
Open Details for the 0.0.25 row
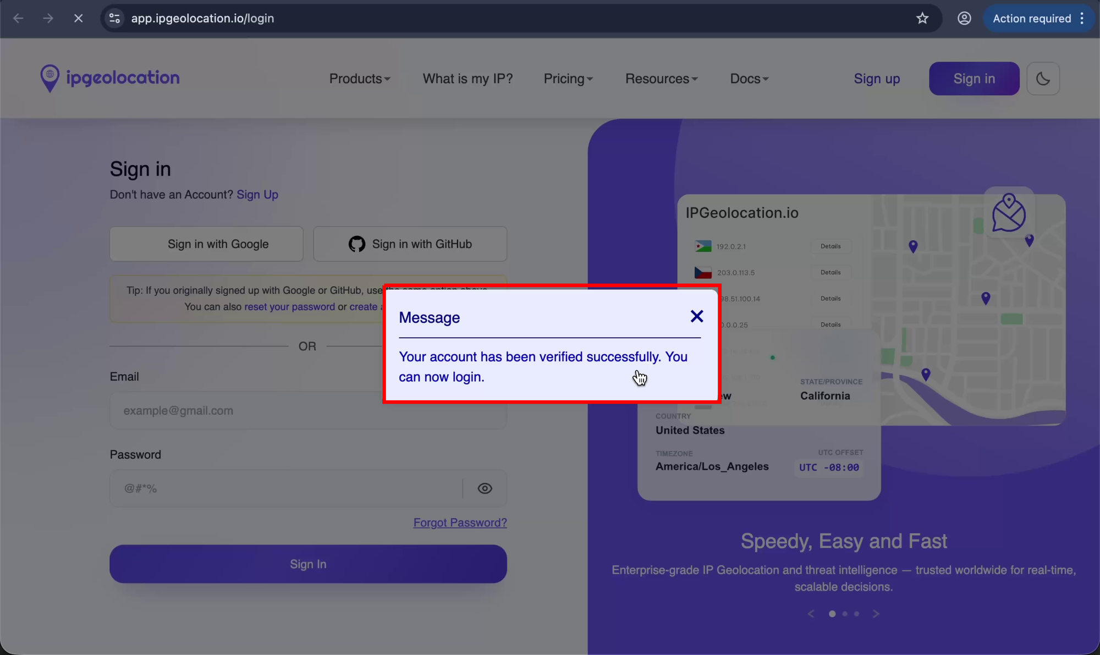pyautogui.click(x=831, y=324)
